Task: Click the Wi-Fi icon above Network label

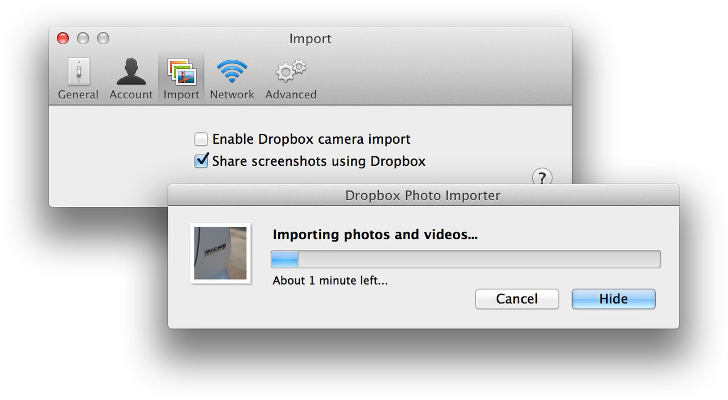Action: click(x=231, y=69)
